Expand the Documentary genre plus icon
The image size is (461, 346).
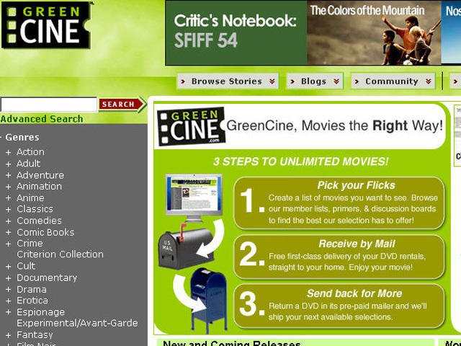click(9, 278)
